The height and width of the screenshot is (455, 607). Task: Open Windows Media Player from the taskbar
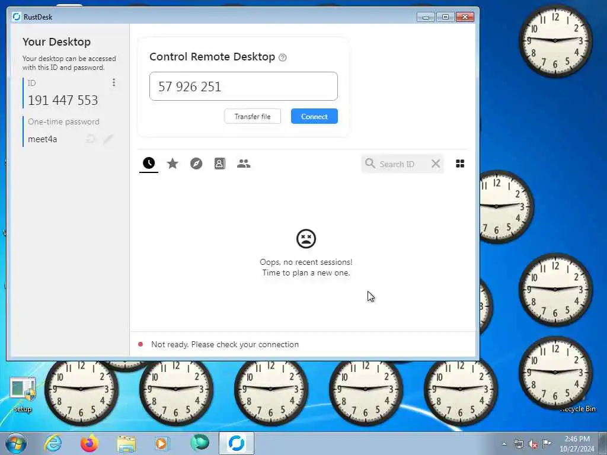162,443
